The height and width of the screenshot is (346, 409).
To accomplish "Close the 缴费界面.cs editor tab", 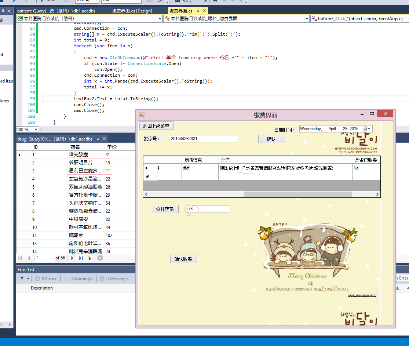I will point(204,11).
